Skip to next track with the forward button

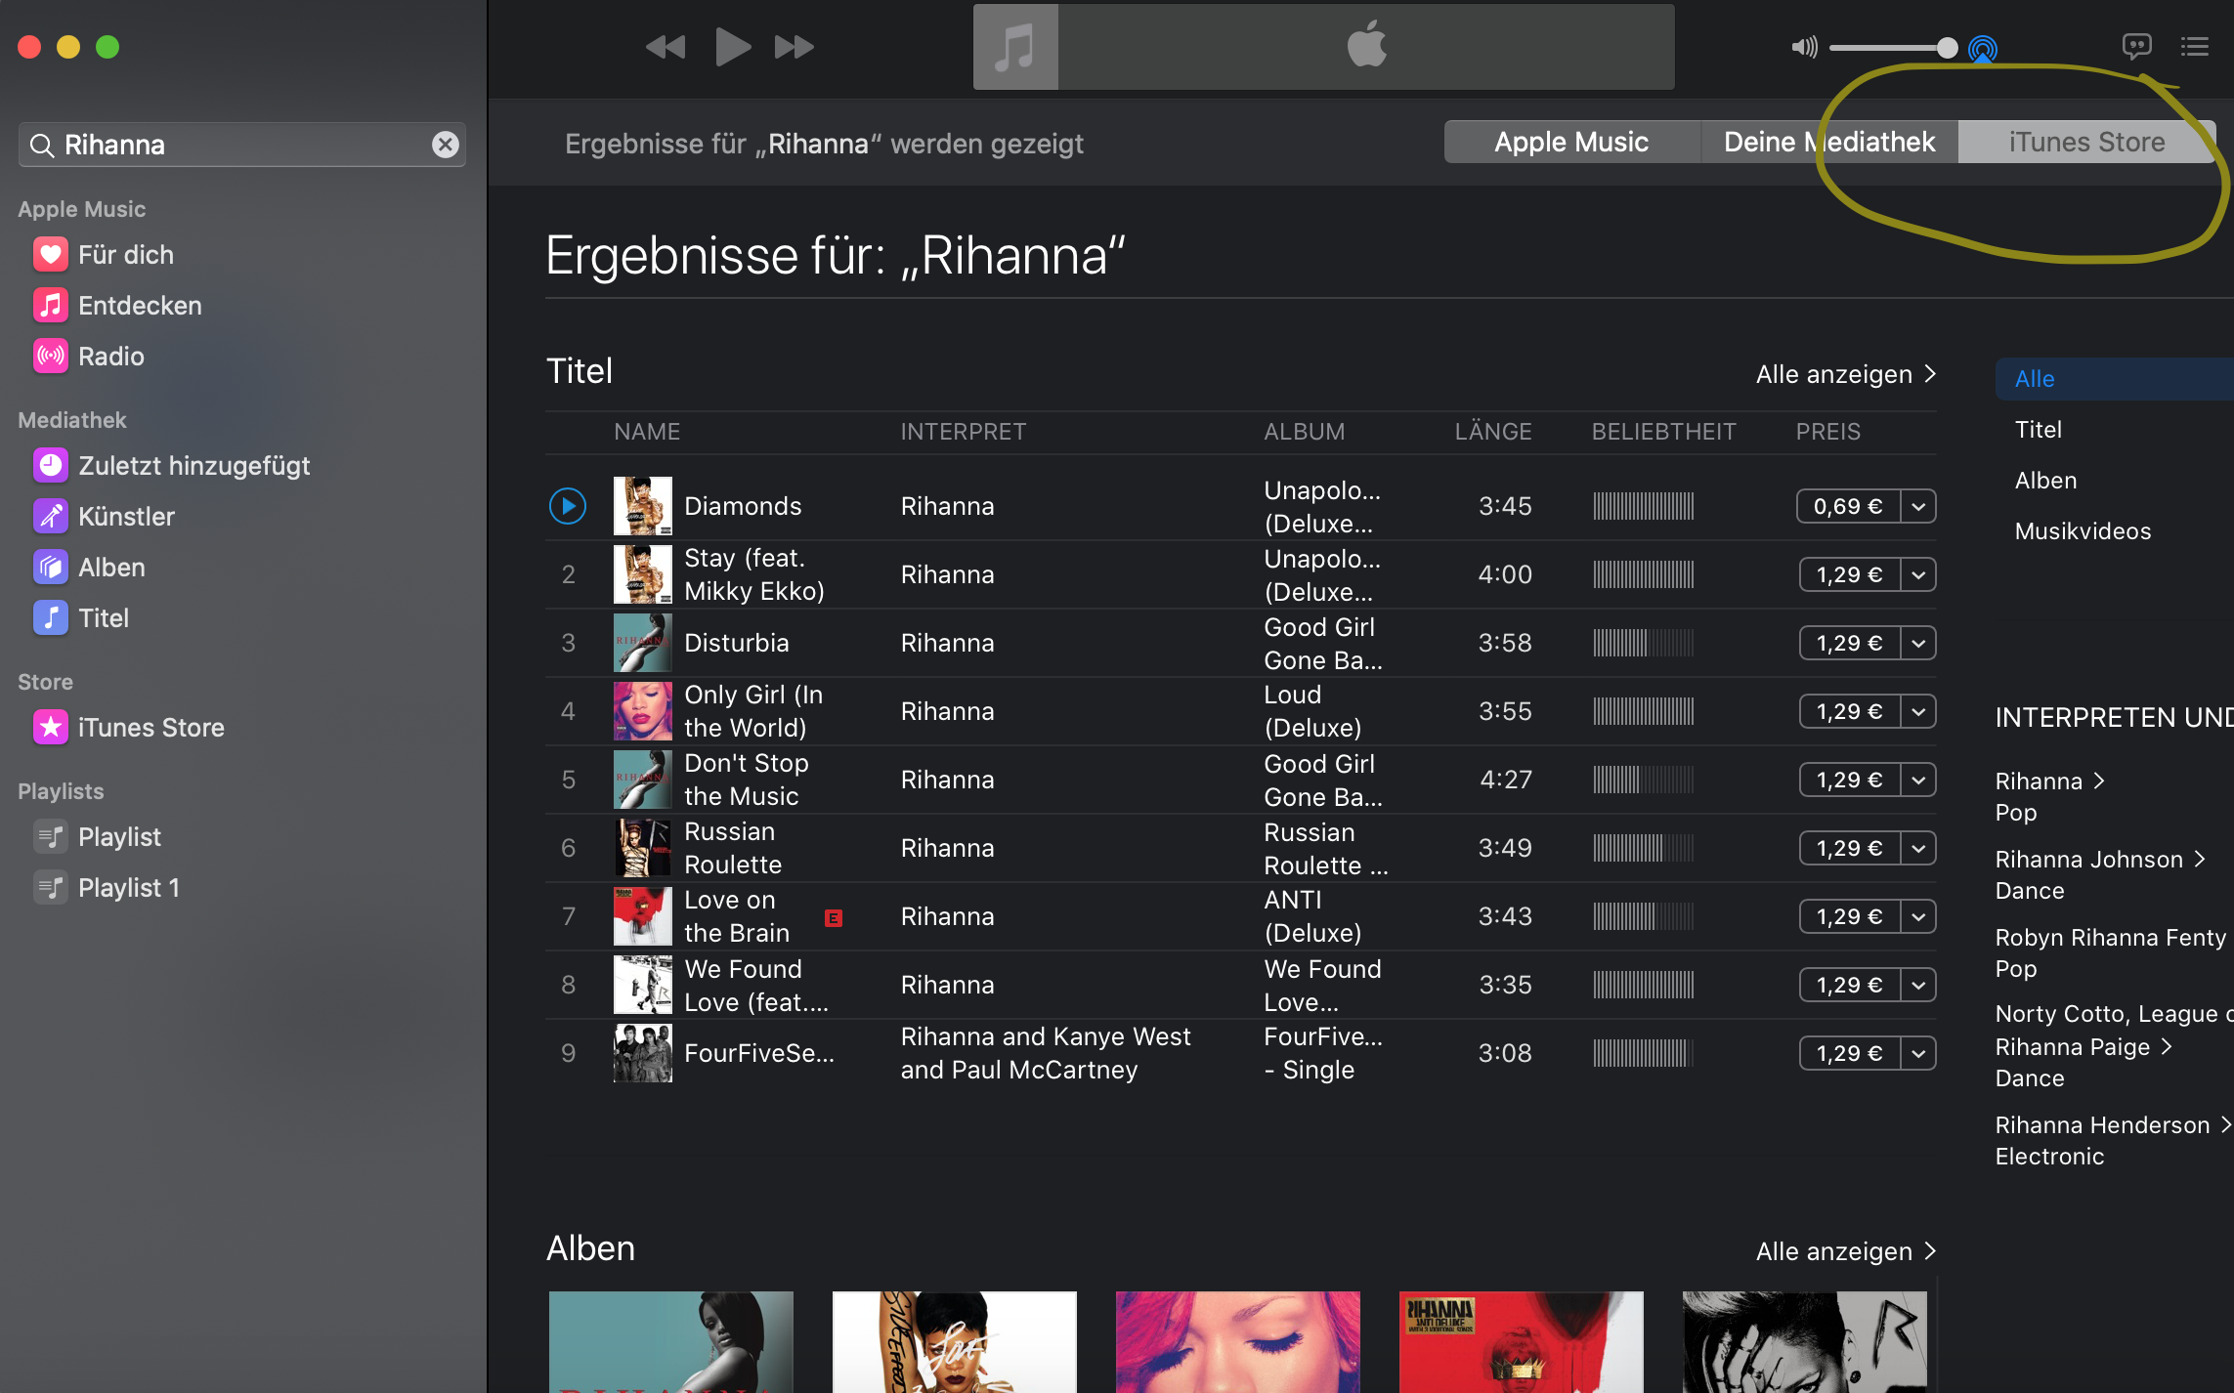(x=794, y=47)
